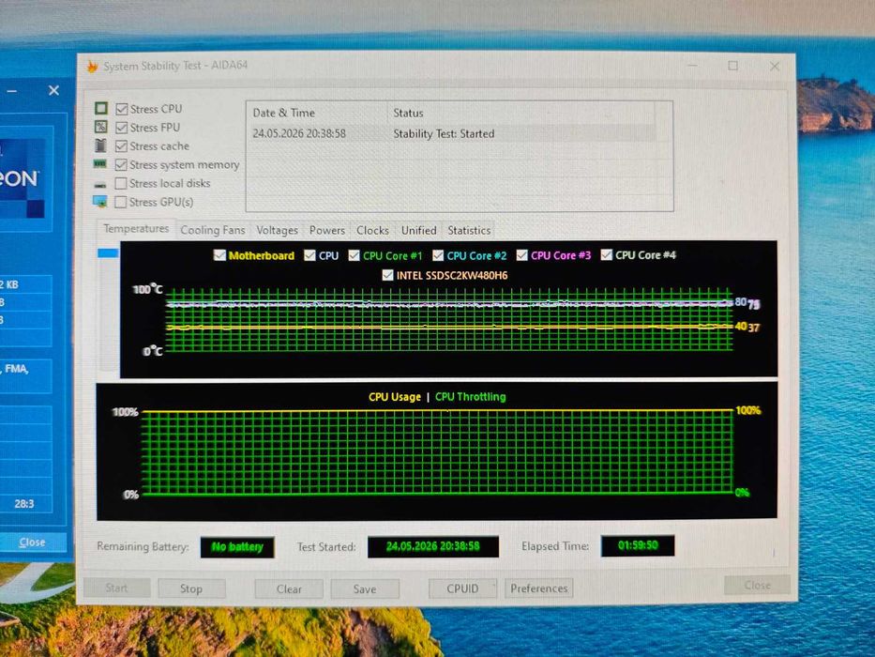Click the Stress GPU monitor icon

click(x=100, y=201)
